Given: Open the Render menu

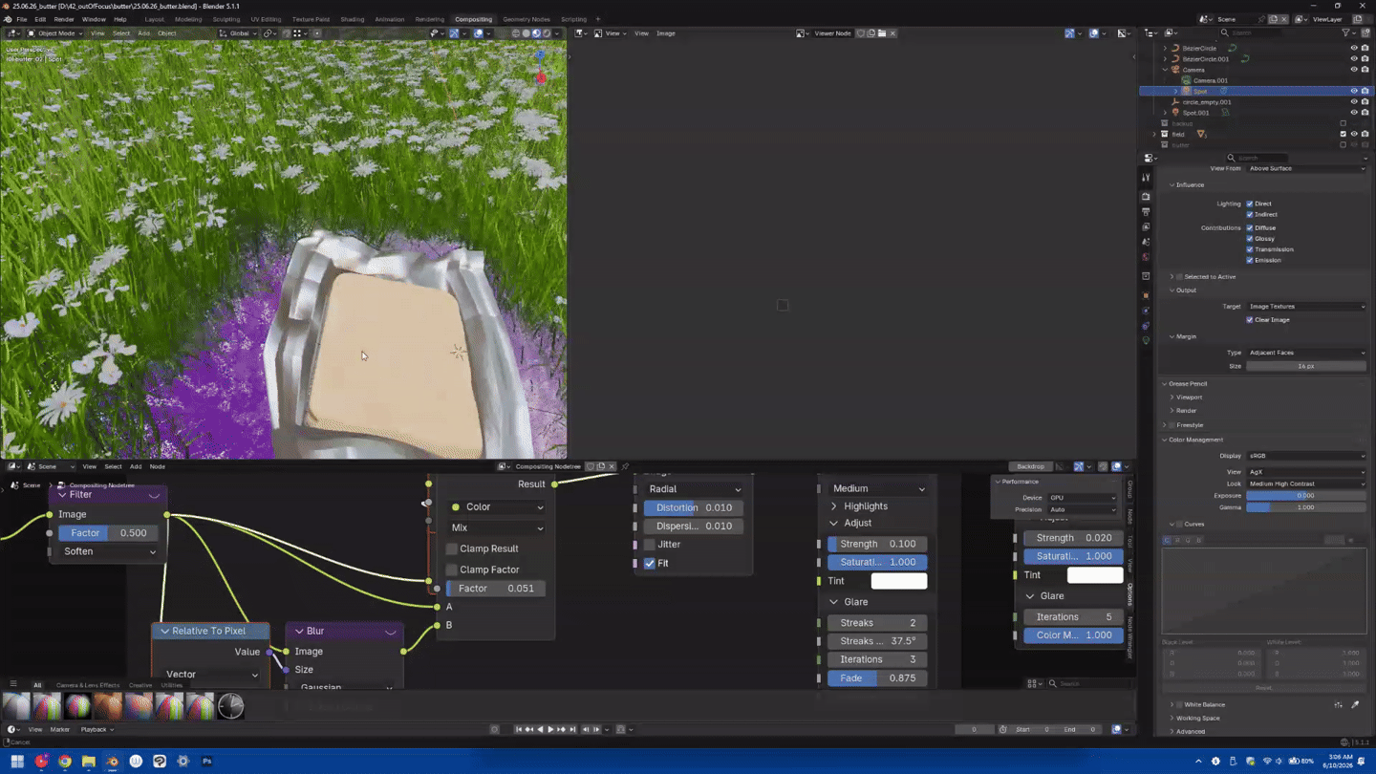Looking at the screenshot, I should pyautogui.click(x=64, y=19).
